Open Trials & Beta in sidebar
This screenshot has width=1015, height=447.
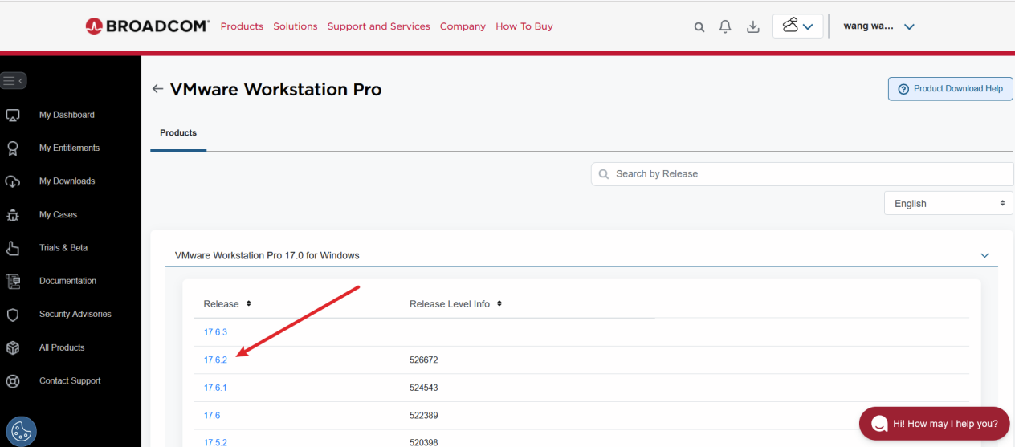click(x=63, y=248)
